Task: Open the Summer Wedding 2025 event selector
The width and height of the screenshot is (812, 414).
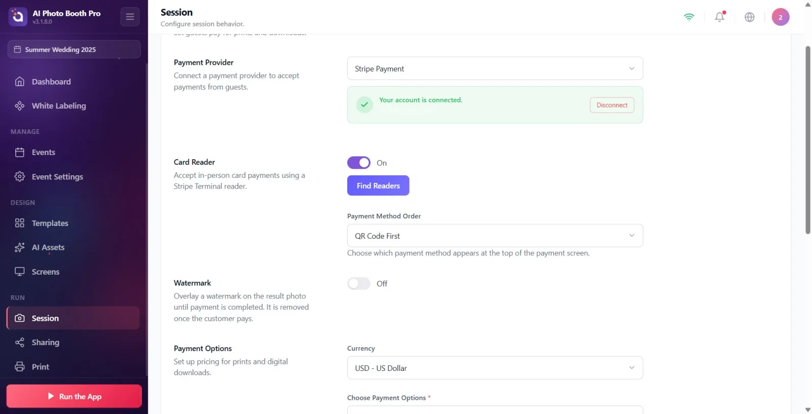Action: (74, 49)
